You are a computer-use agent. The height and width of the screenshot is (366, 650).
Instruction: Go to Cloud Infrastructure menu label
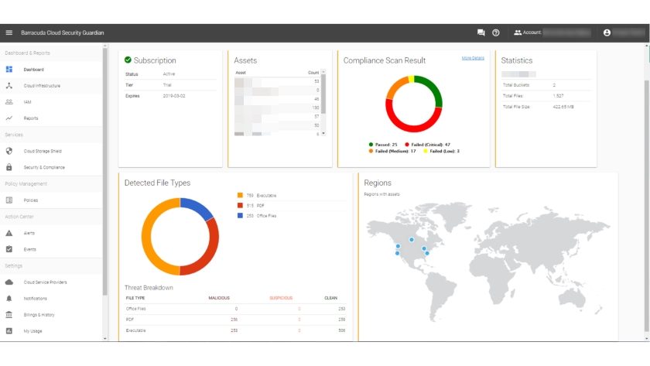[x=42, y=86]
